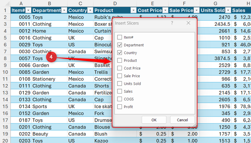This screenshot has width=251, height=143.
Task: Click sale price 2.00 in row 19
Action: point(184,134)
